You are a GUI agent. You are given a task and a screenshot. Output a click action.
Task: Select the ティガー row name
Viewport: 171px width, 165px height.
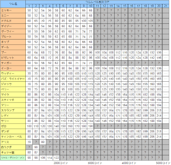click(x=13, y=63)
